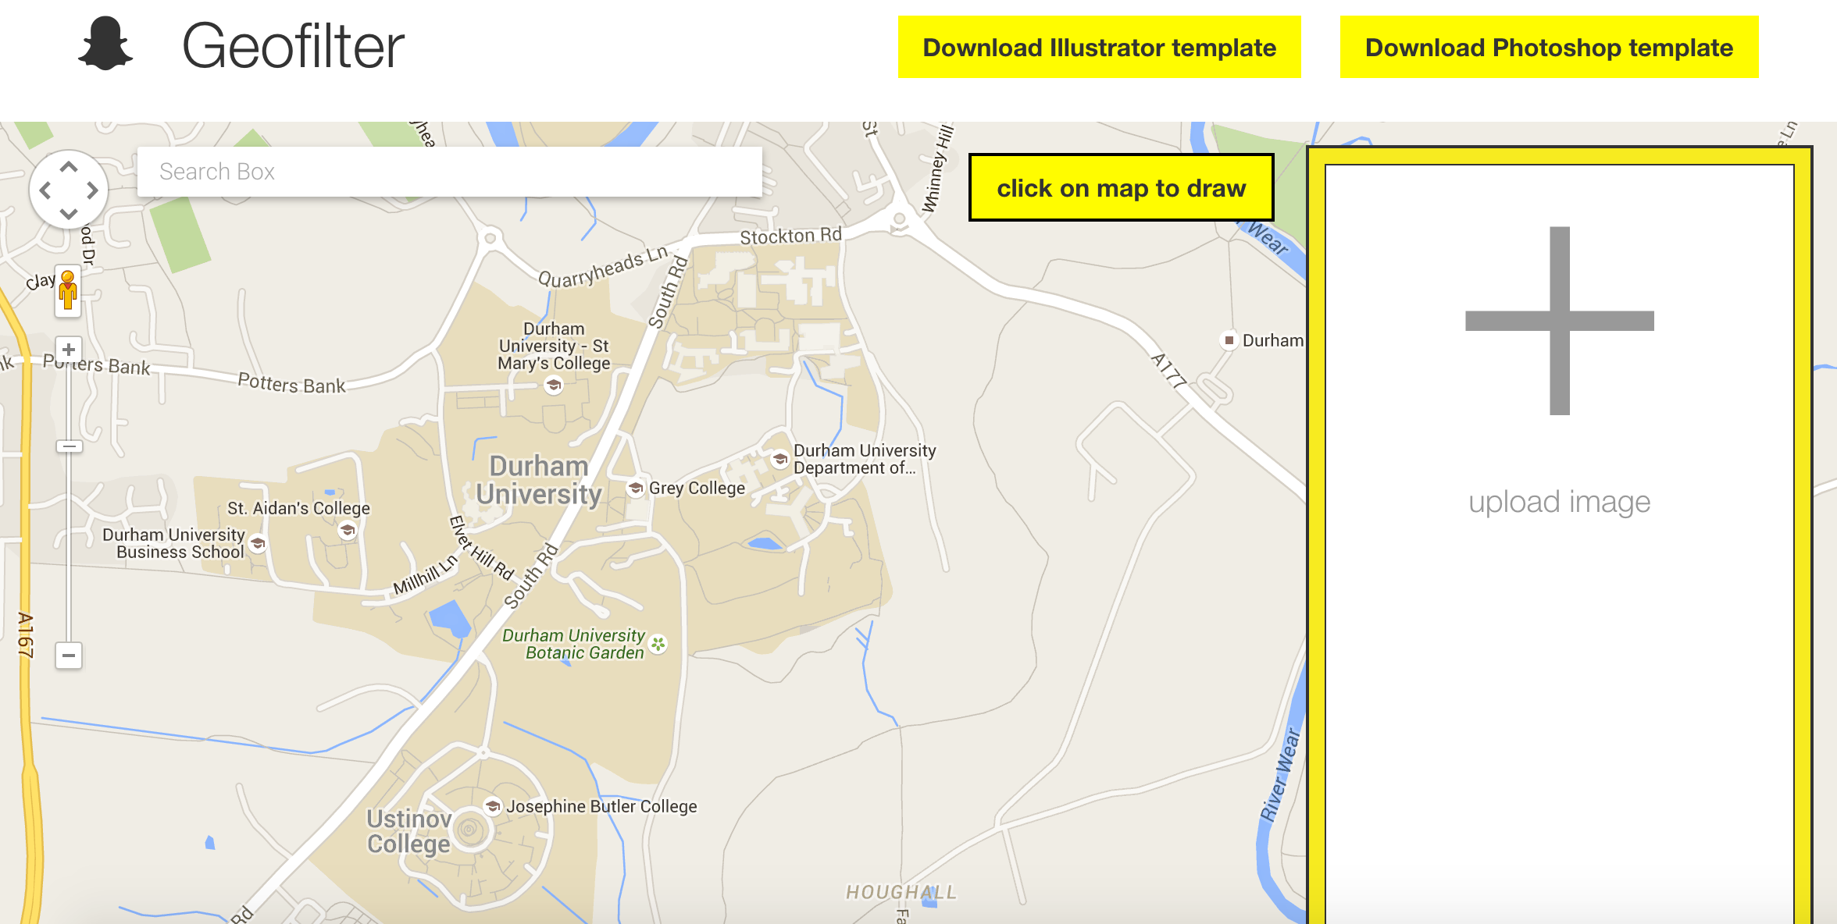1837x924 pixels.
Task: Click the Business School marker icon
Action: (258, 543)
